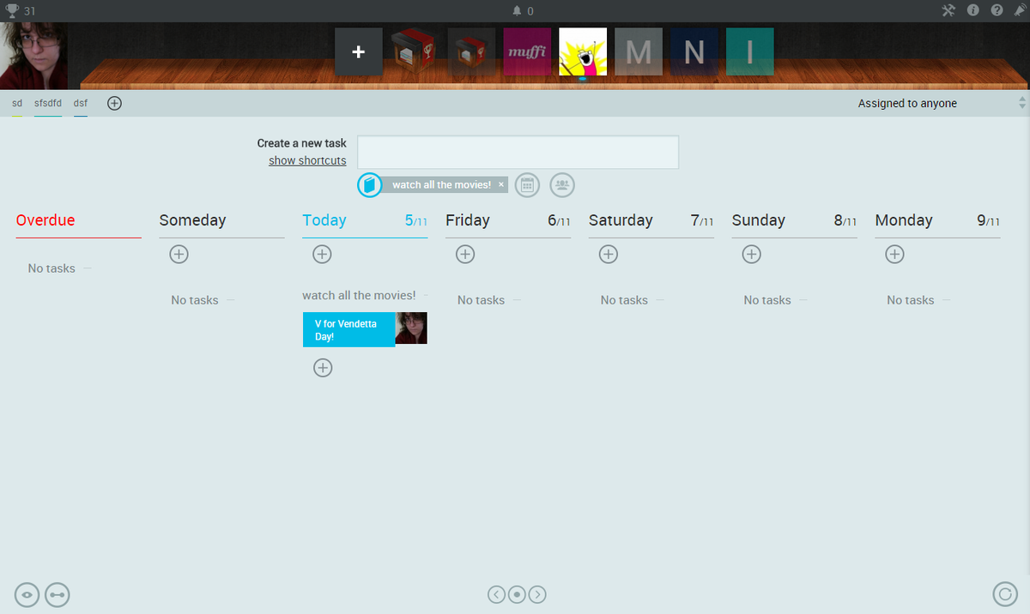This screenshot has width=1030, height=614.
Task: Click the show shortcuts link
Action: 307,160
